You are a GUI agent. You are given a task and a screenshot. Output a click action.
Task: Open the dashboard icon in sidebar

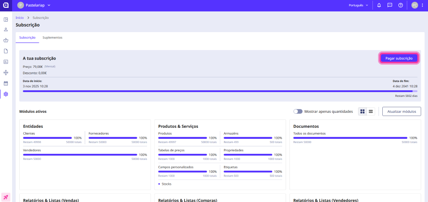6,19
